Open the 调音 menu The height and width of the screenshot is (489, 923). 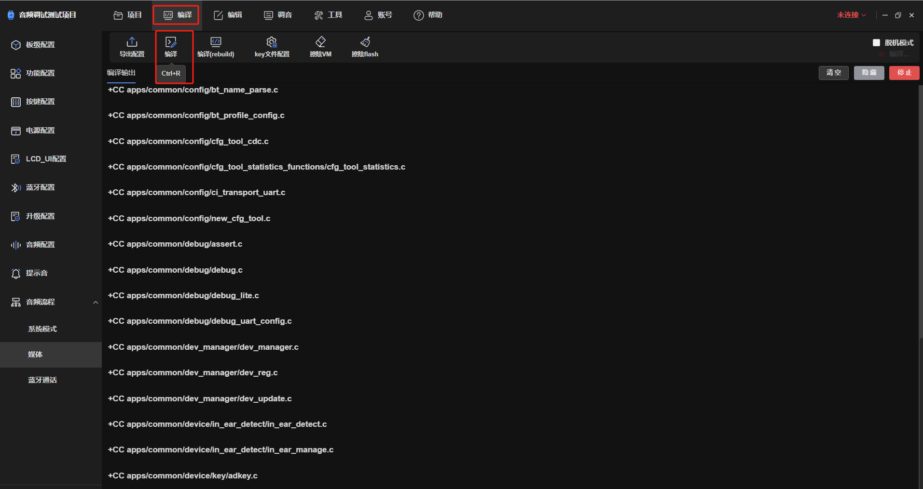(278, 15)
